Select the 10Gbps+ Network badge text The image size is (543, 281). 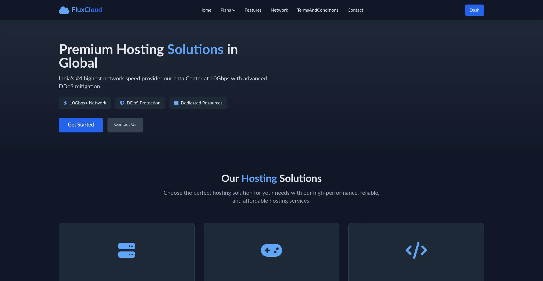tap(88, 103)
